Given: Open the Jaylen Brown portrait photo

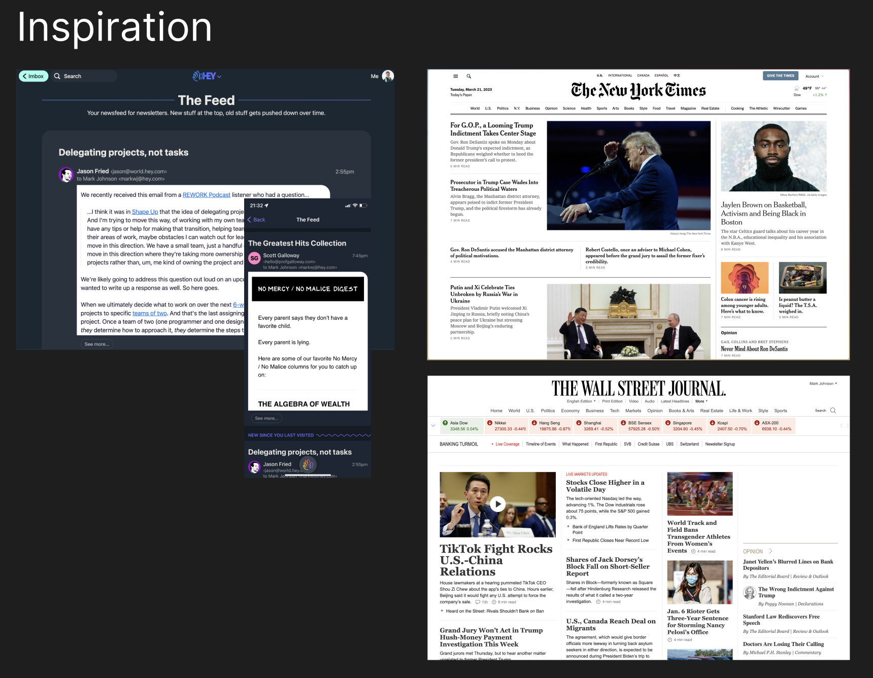Looking at the screenshot, I should pyautogui.click(x=774, y=156).
